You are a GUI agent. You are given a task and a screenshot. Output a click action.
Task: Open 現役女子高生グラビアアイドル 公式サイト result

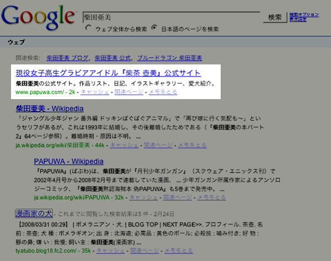pyautogui.click(x=108, y=73)
